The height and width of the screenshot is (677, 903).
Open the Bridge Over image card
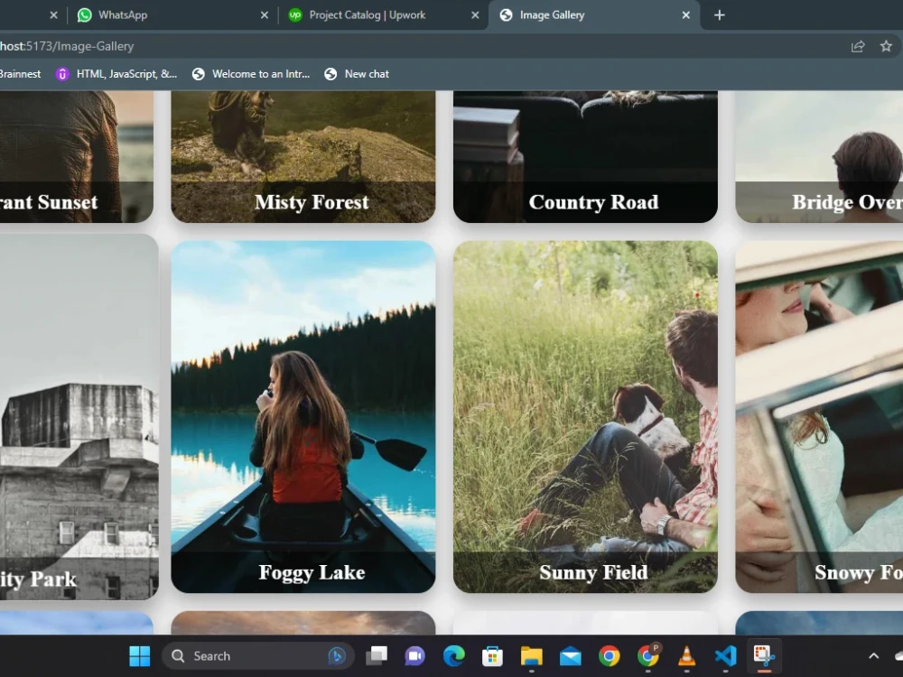coord(819,156)
